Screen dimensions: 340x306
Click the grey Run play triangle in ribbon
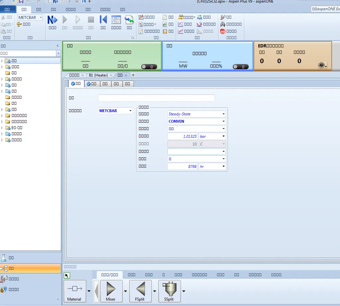64,20
